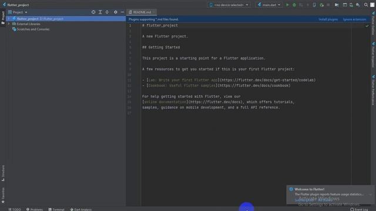This screenshot has width=376, height=211.
Task: Expand all in Project panel toolbar
Action: 100,12
